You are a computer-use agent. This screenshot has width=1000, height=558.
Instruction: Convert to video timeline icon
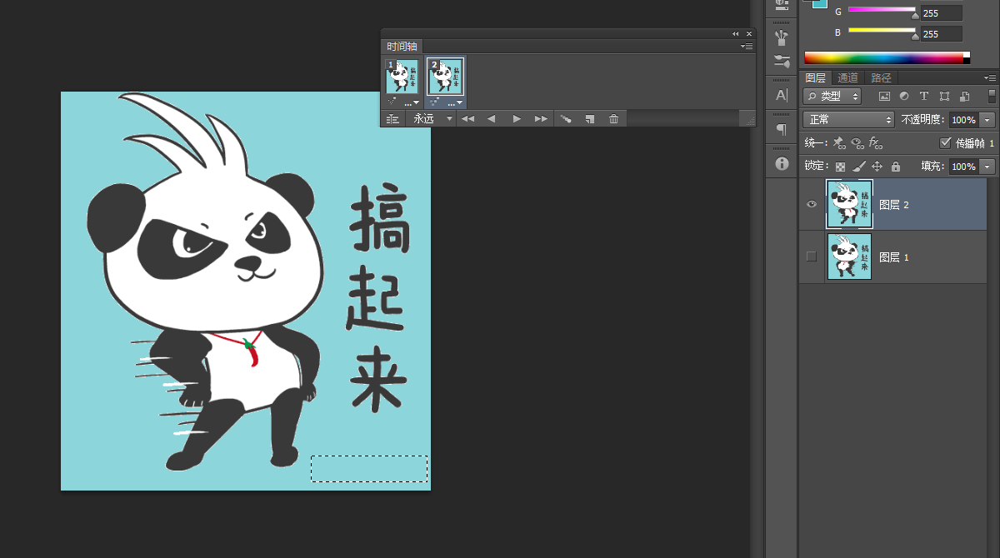click(x=392, y=119)
